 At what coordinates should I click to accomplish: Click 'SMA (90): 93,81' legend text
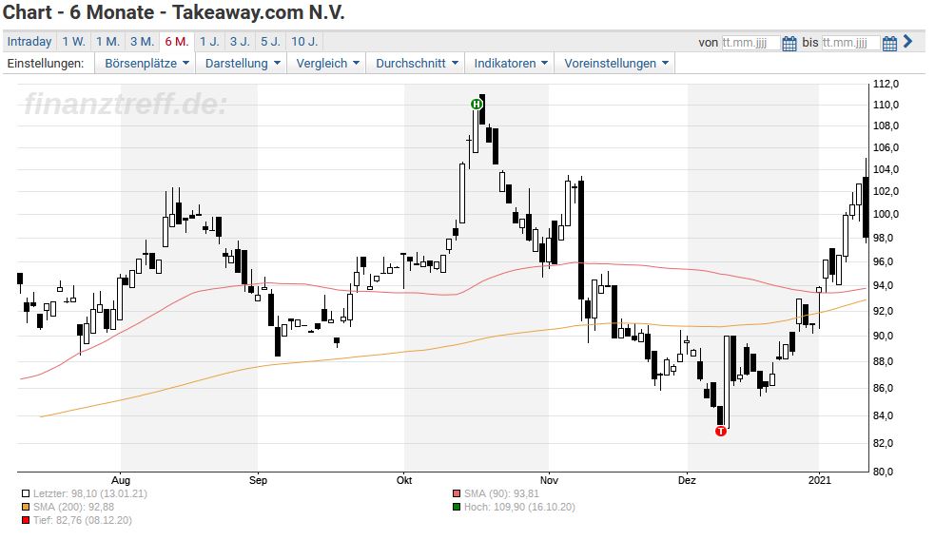[501, 493]
